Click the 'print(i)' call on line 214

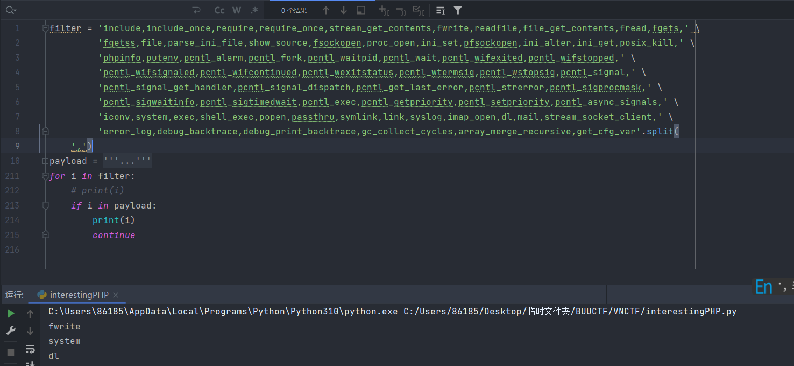tap(114, 220)
